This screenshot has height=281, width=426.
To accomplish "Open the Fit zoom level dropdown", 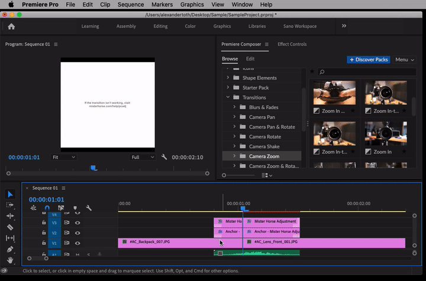I will pyautogui.click(x=63, y=157).
